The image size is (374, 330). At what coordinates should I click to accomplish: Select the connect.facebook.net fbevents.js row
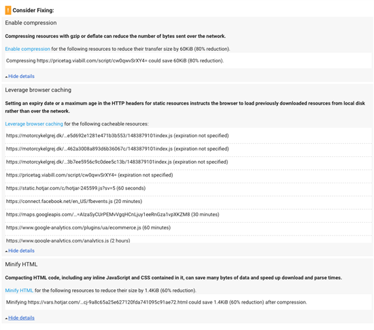tap(188, 202)
